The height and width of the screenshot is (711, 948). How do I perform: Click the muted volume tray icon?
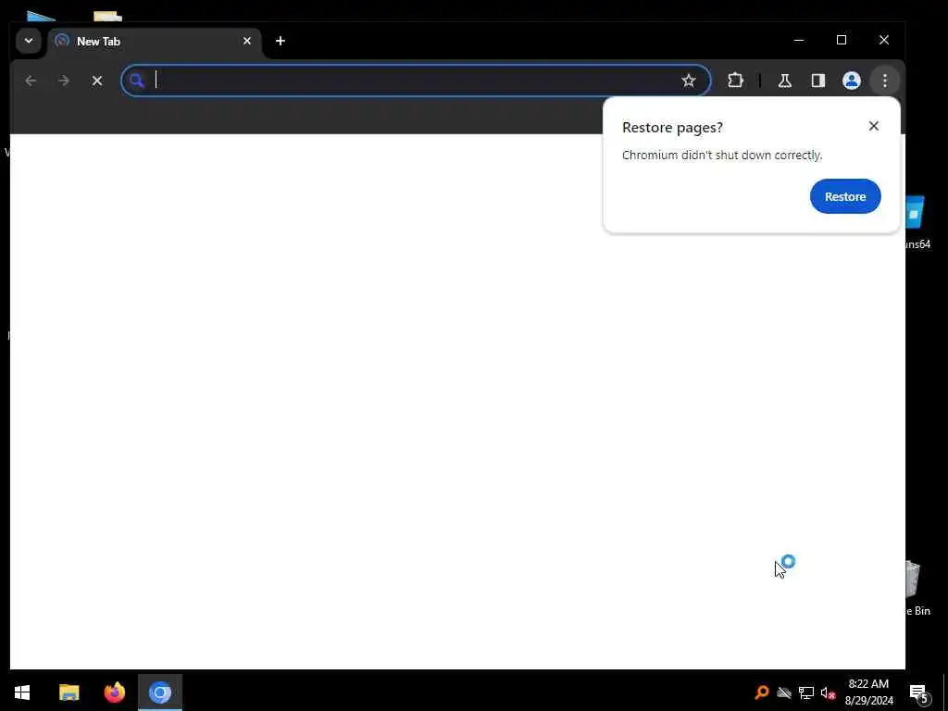tap(828, 692)
